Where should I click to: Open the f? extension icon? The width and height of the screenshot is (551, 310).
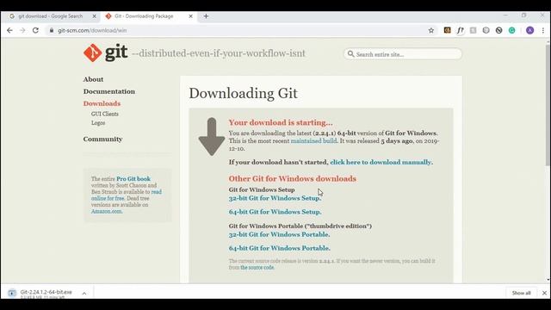tap(460, 31)
